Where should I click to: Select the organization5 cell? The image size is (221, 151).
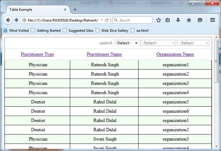[x=176, y=102]
